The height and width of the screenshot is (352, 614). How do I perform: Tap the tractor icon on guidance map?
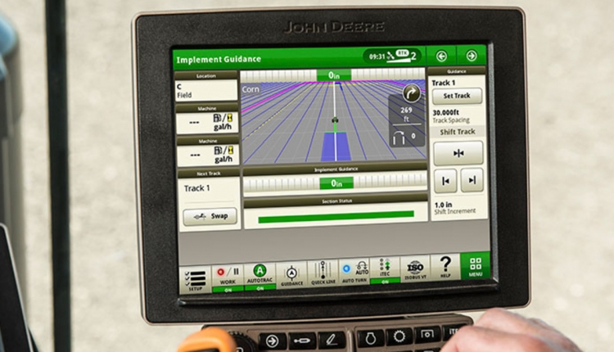335,120
